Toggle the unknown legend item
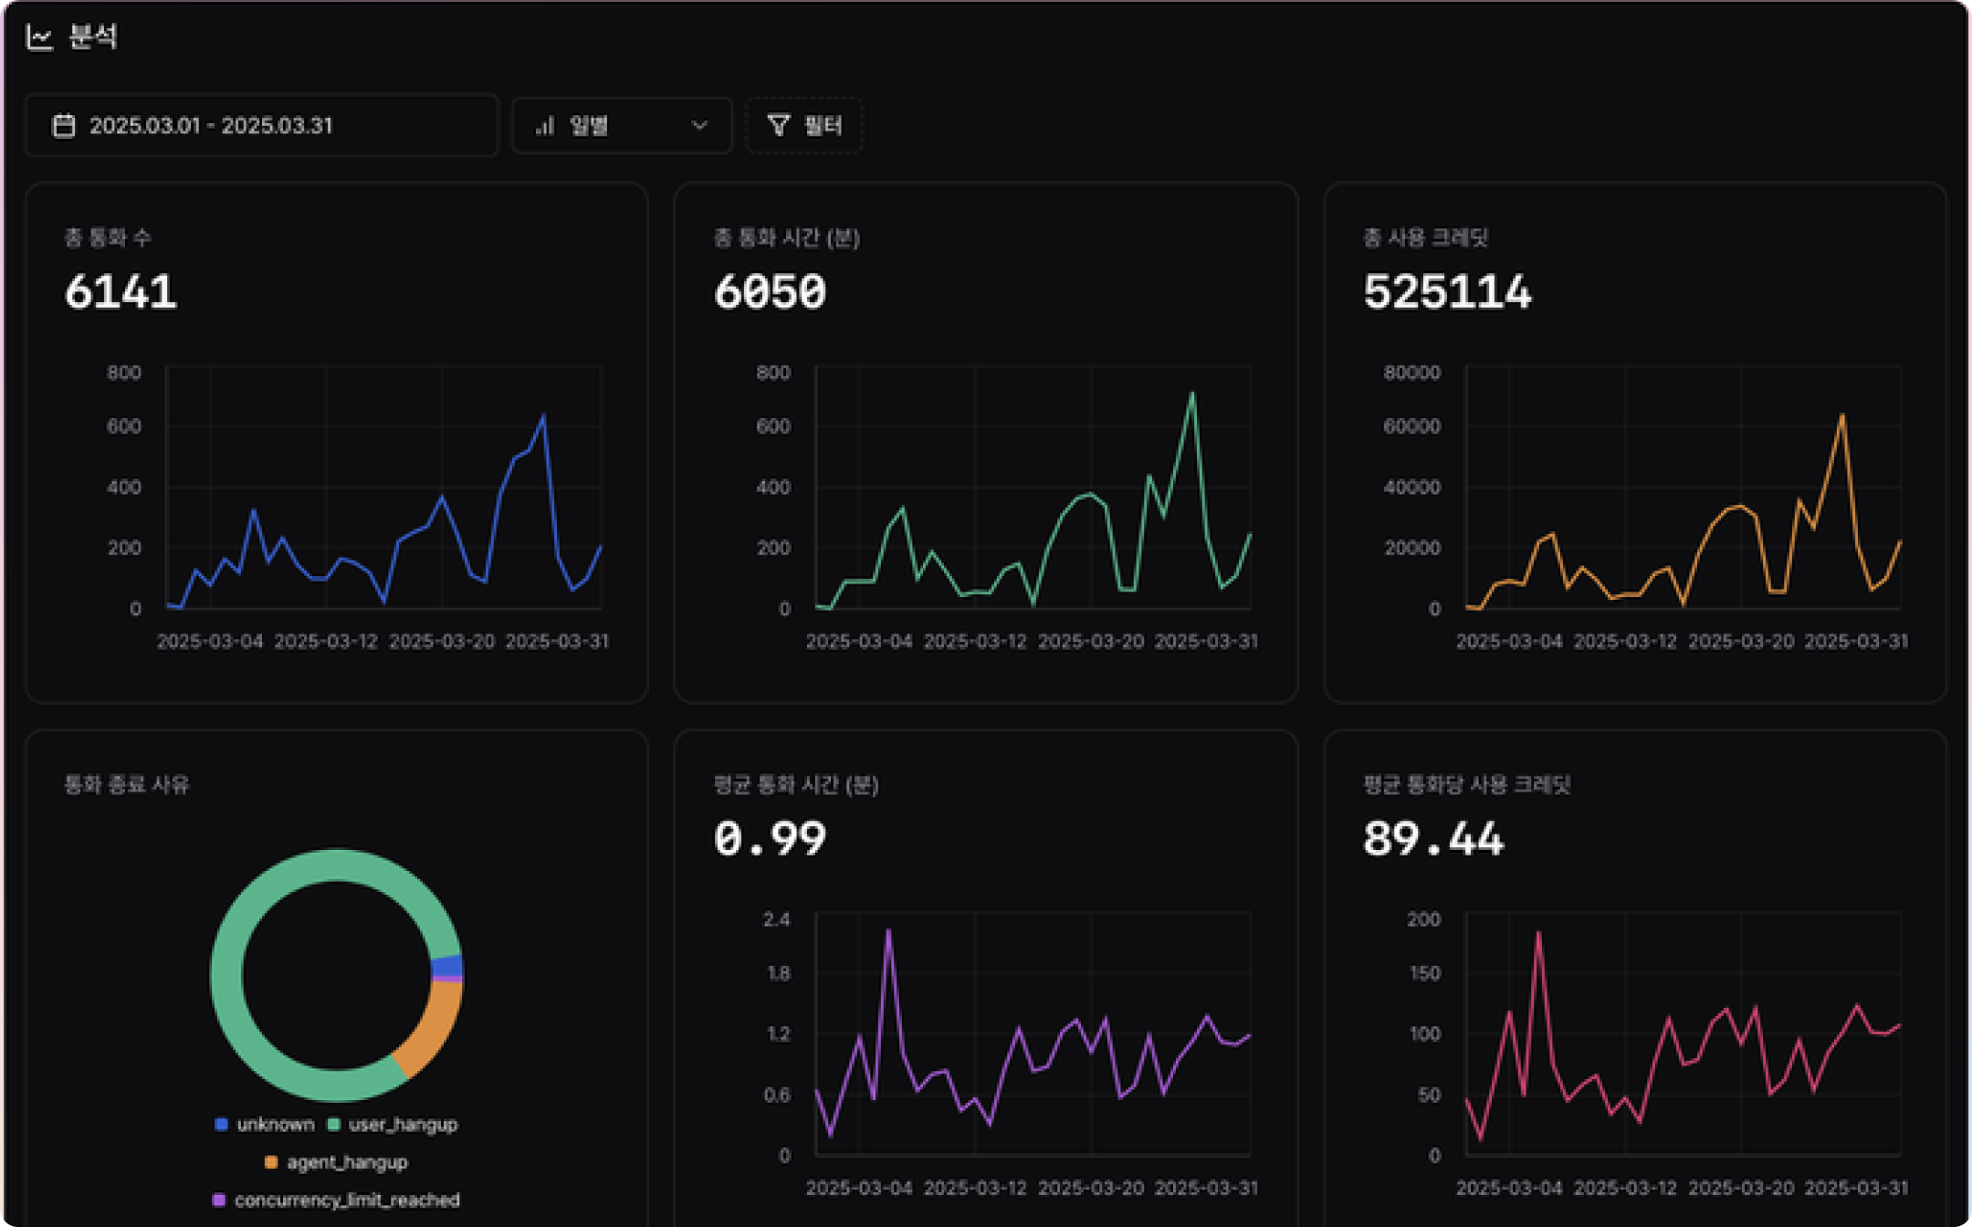The height and width of the screenshot is (1227, 1972). [x=274, y=1124]
